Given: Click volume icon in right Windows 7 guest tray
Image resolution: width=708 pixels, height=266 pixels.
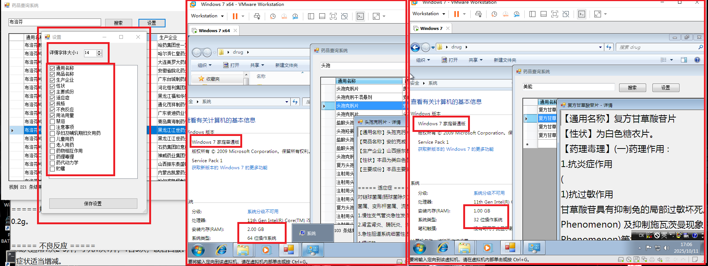Looking at the screenshot, I should click(x=666, y=248).
